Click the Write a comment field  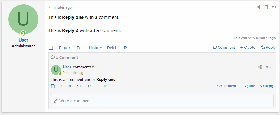click(162, 101)
